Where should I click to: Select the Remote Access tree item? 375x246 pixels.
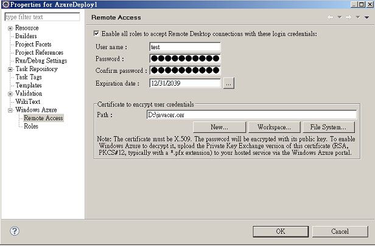(x=43, y=118)
